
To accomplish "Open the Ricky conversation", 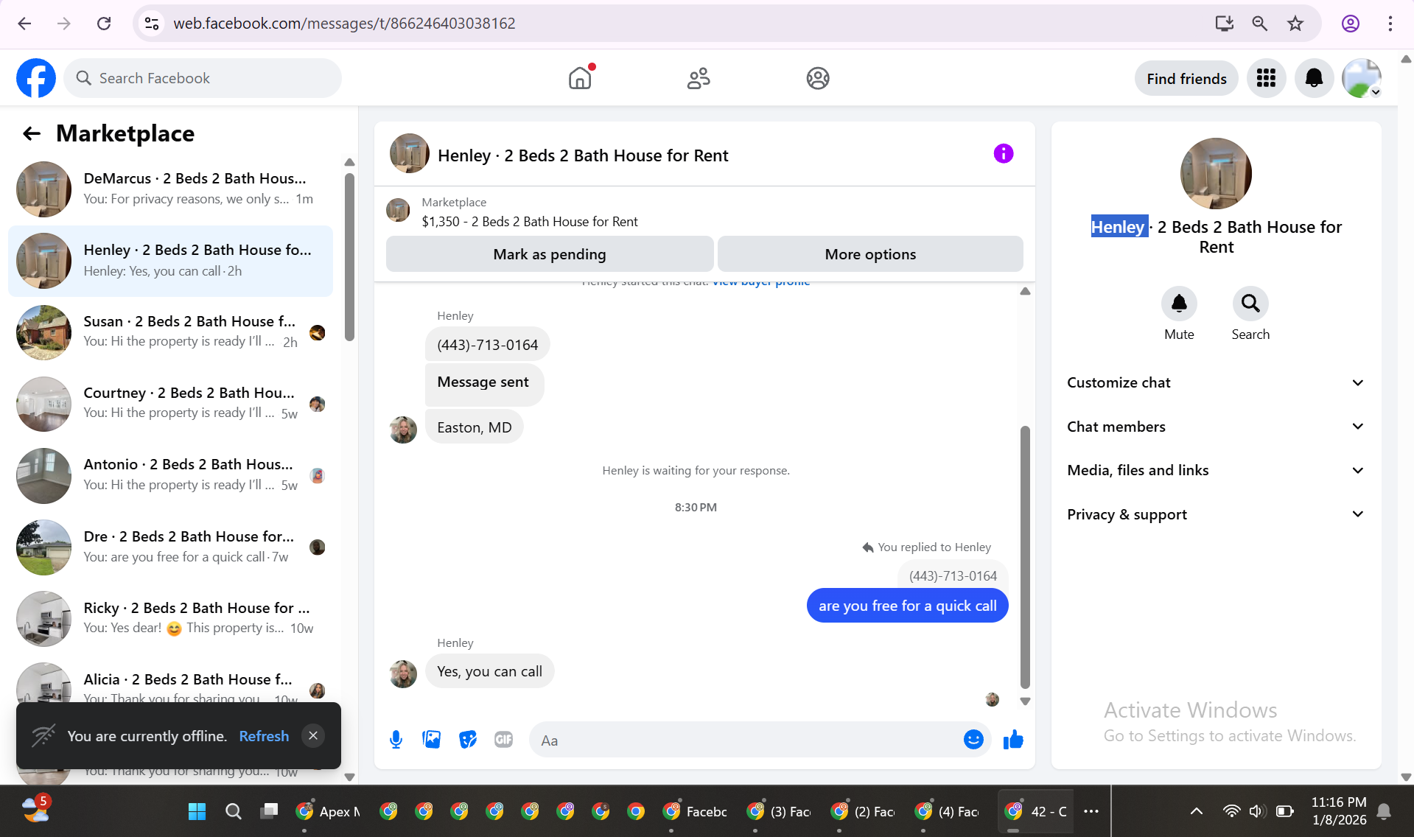I will 170,619.
